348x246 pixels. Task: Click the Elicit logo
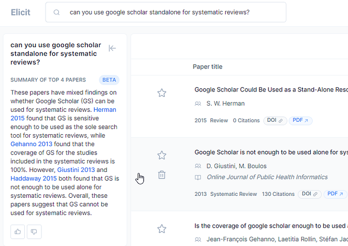pos(20,12)
